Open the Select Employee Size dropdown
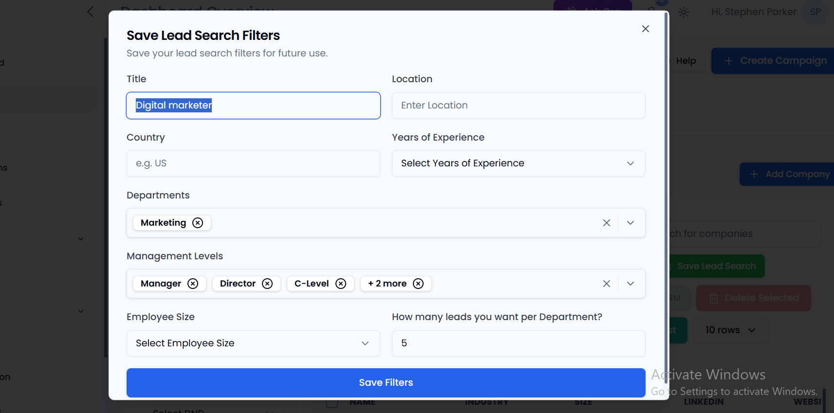 pyautogui.click(x=253, y=343)
